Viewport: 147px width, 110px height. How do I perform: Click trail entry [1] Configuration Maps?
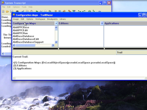[x=64, y=62]
